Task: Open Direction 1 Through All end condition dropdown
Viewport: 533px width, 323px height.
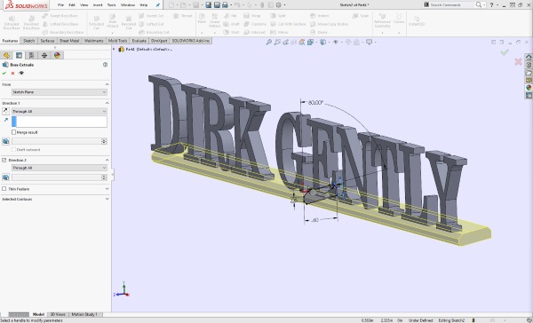Action: [60, 111]
